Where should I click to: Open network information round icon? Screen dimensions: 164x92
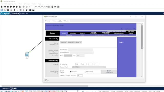14,7
